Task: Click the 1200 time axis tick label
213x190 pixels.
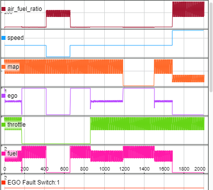Action: [x=125, y=169]
